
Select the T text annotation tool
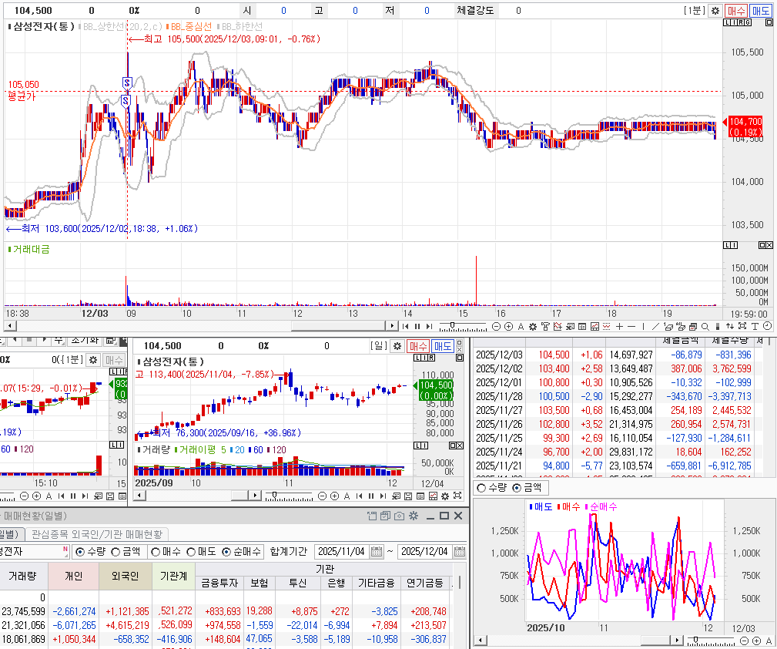pos(754,326)
